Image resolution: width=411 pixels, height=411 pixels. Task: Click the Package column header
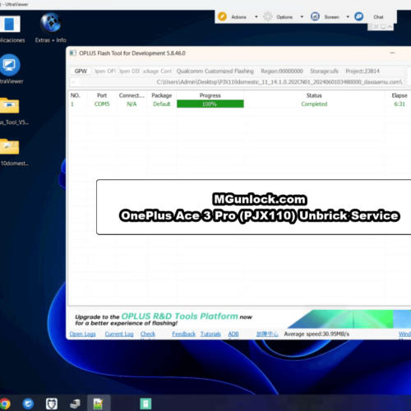[162, 95]
